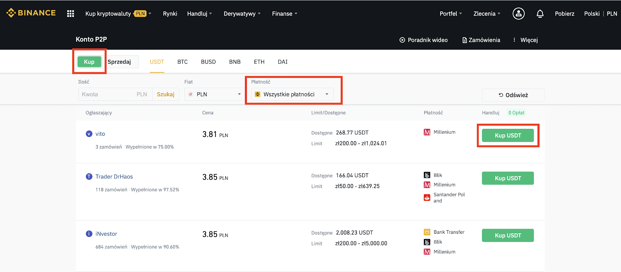Open Trader DrHaos profile link
Viewport: 621px width, 272px height.
pos(114,176)
